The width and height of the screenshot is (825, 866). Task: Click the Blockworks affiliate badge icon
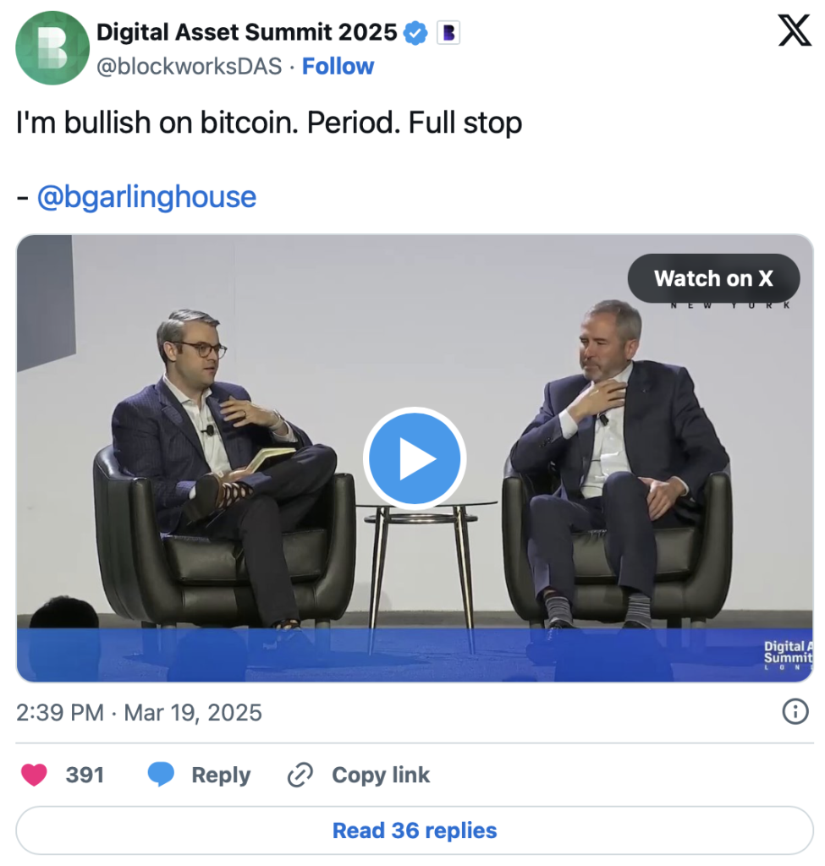[448, 33]
